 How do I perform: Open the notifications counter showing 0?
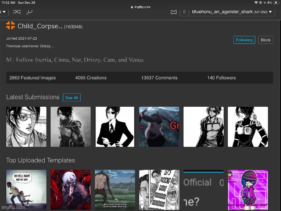coord(184,12)
